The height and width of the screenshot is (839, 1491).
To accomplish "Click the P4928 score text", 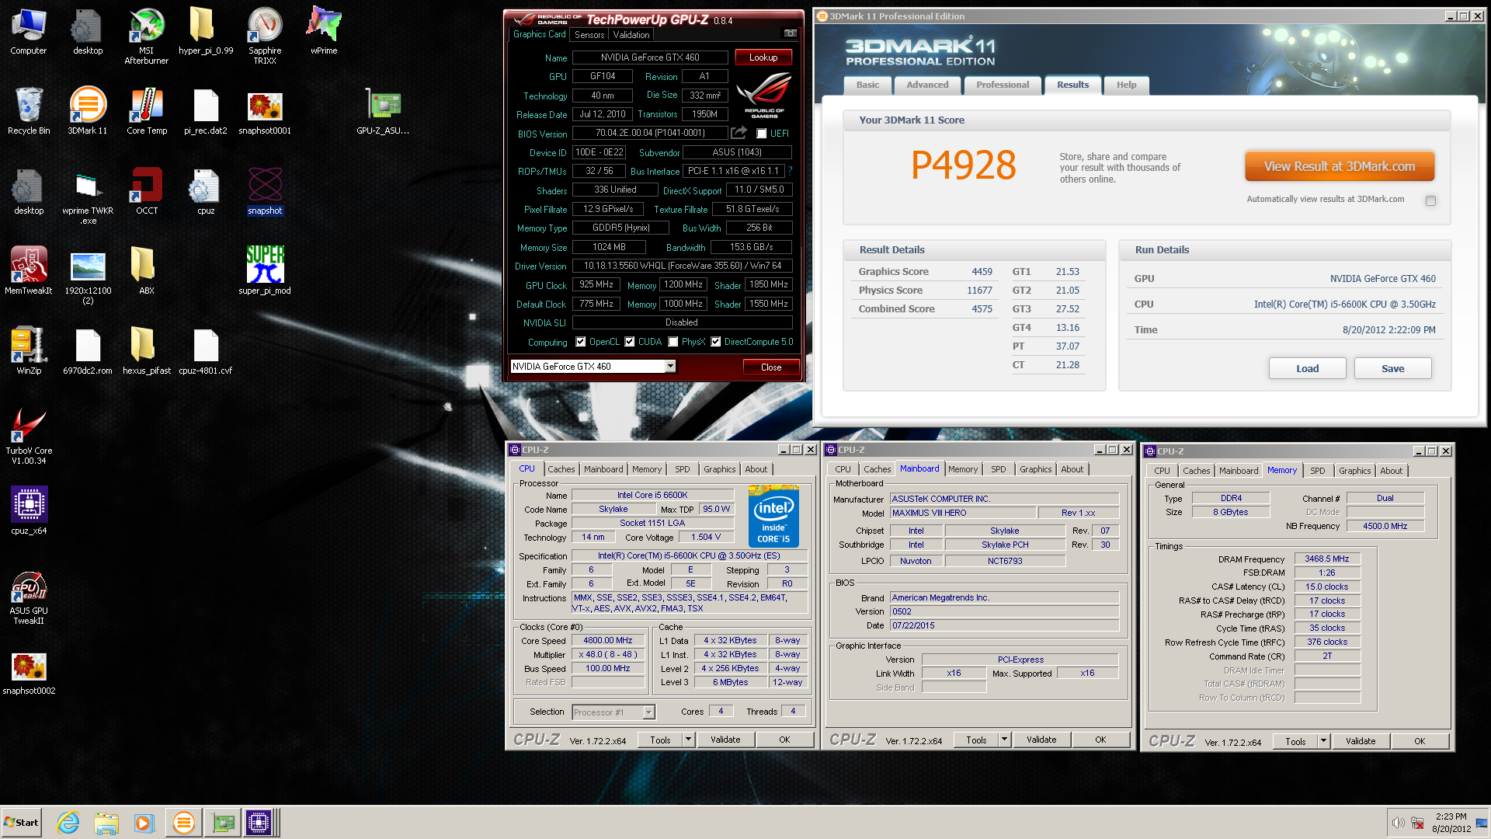I will pyautogui.click(x=963, y=165).
